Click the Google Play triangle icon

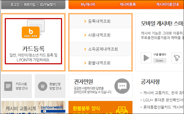click(146, 58)
